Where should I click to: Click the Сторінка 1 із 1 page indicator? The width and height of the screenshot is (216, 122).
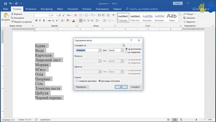pos(8,120)
